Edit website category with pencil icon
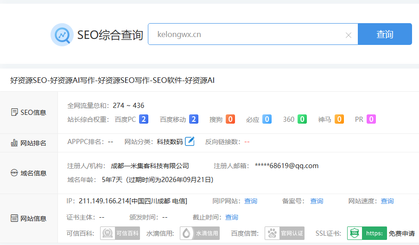This screenshot has height=245, width=419. 190,142
